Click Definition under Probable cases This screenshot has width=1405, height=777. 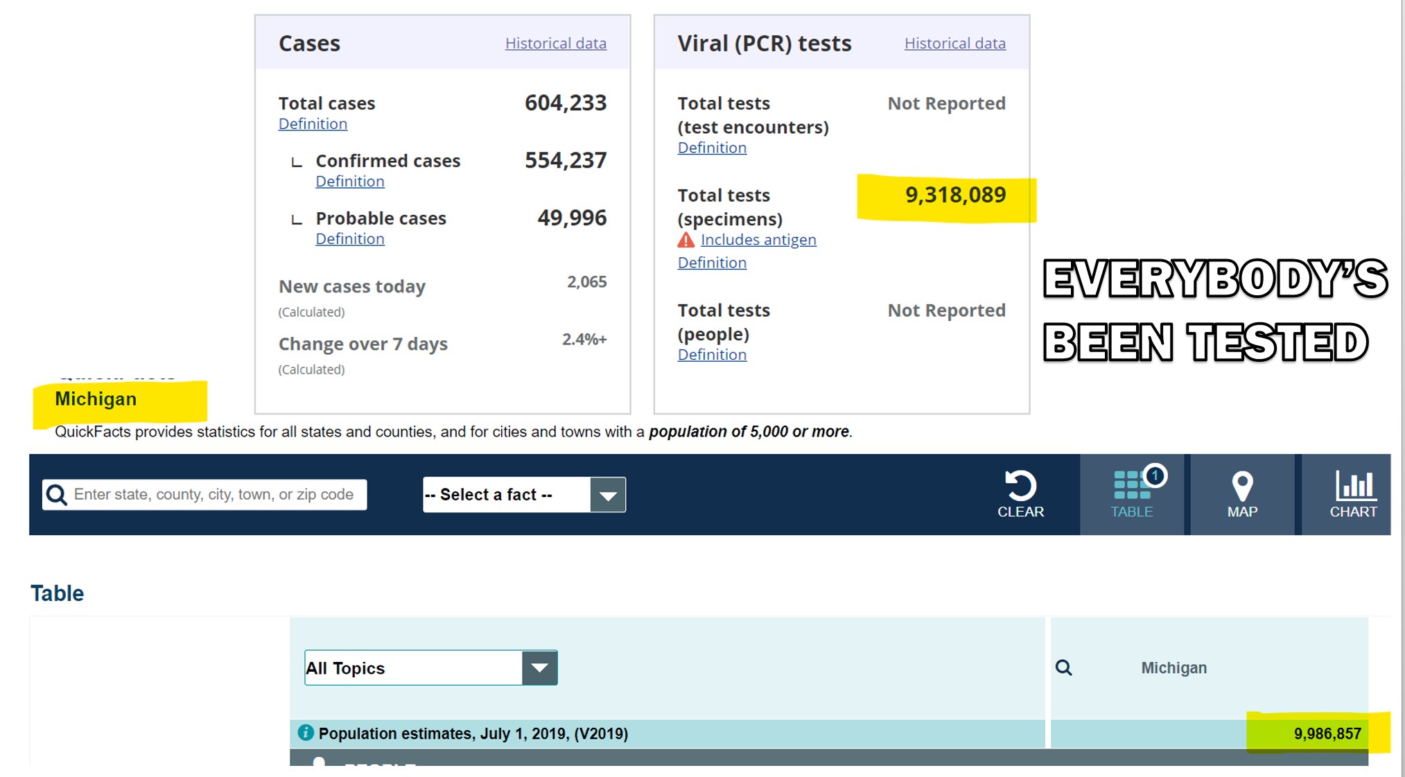coord(350,239)
